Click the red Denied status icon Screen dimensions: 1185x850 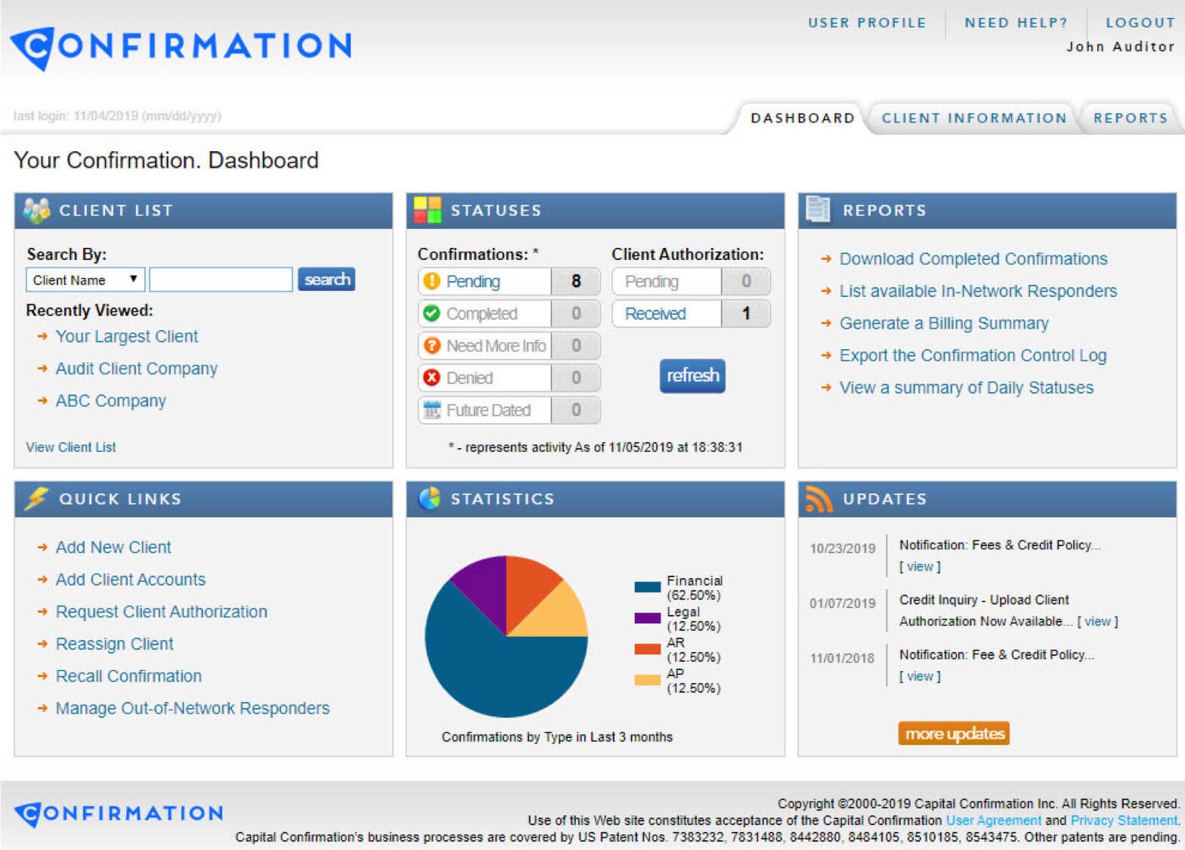tap(432, 378)
